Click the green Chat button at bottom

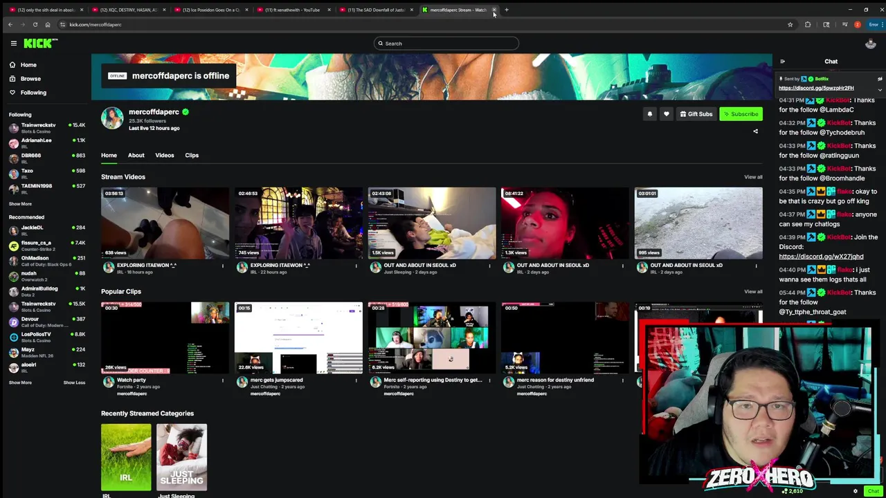pyautogui.click(x=872, y=491)
